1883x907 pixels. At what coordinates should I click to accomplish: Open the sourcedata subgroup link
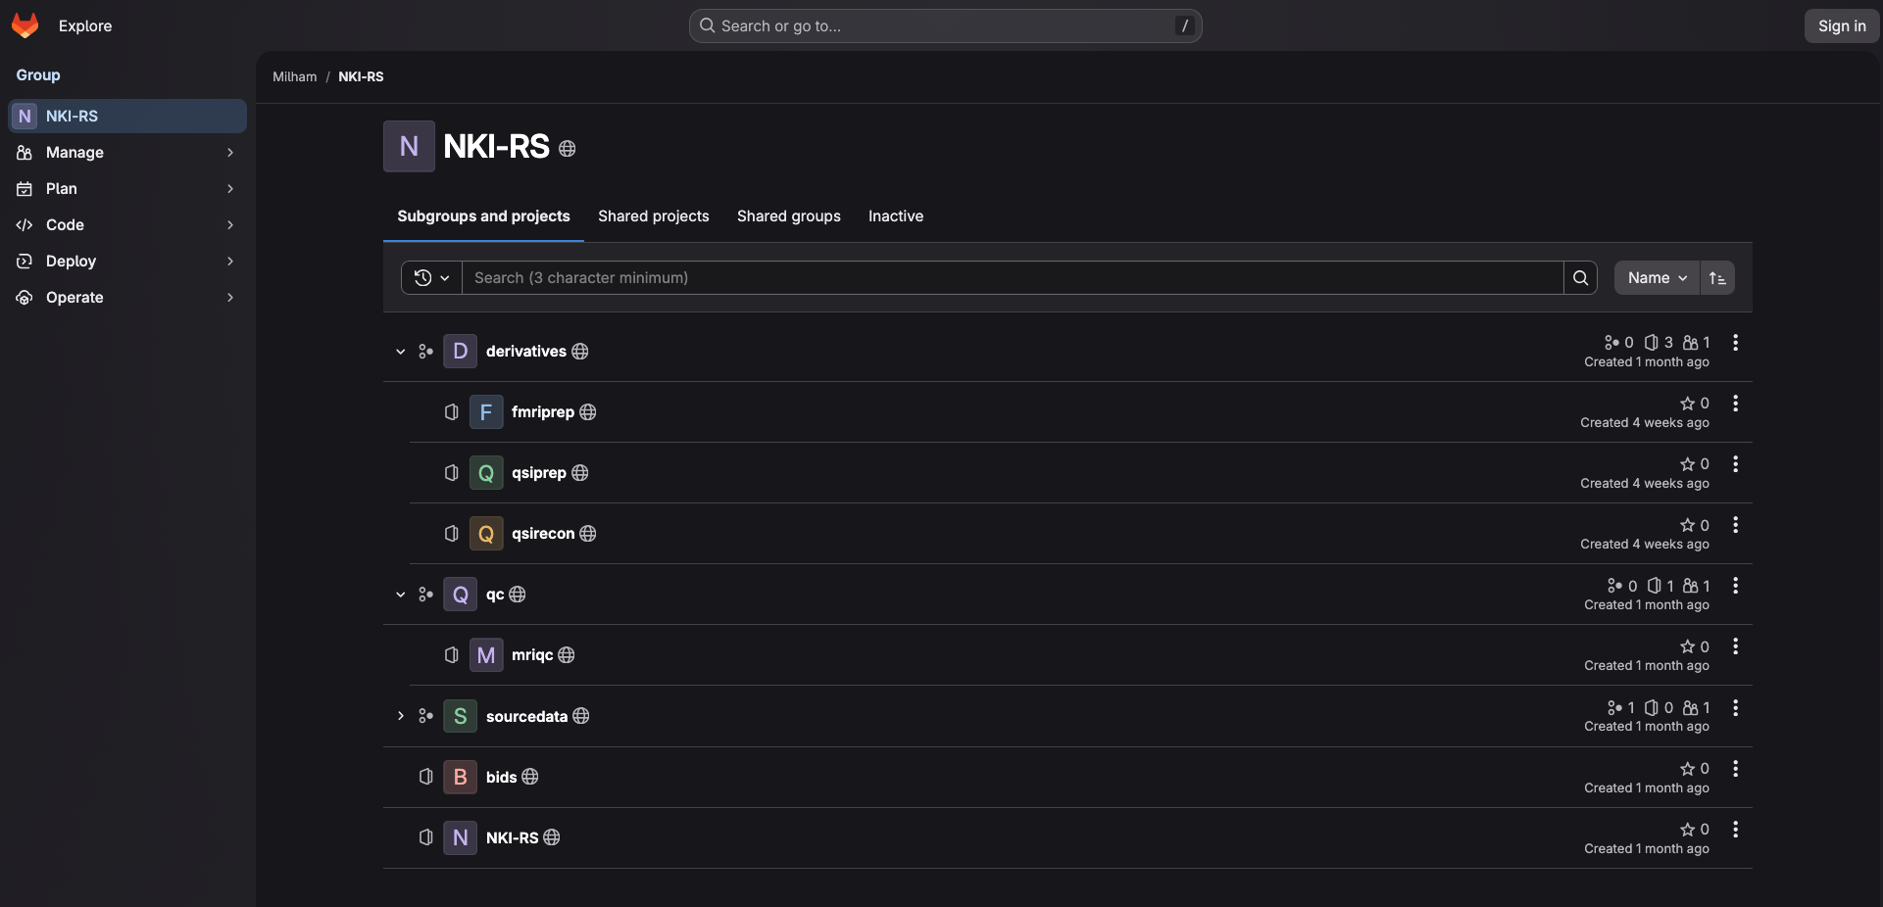[x=526, y=717]
